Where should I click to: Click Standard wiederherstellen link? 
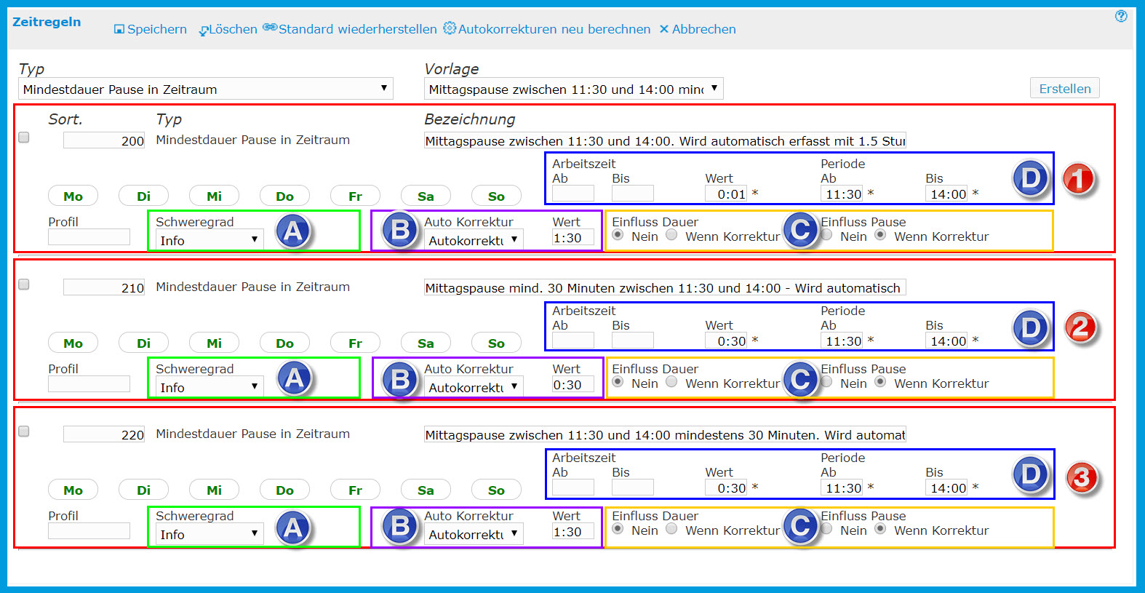(358, 29)
